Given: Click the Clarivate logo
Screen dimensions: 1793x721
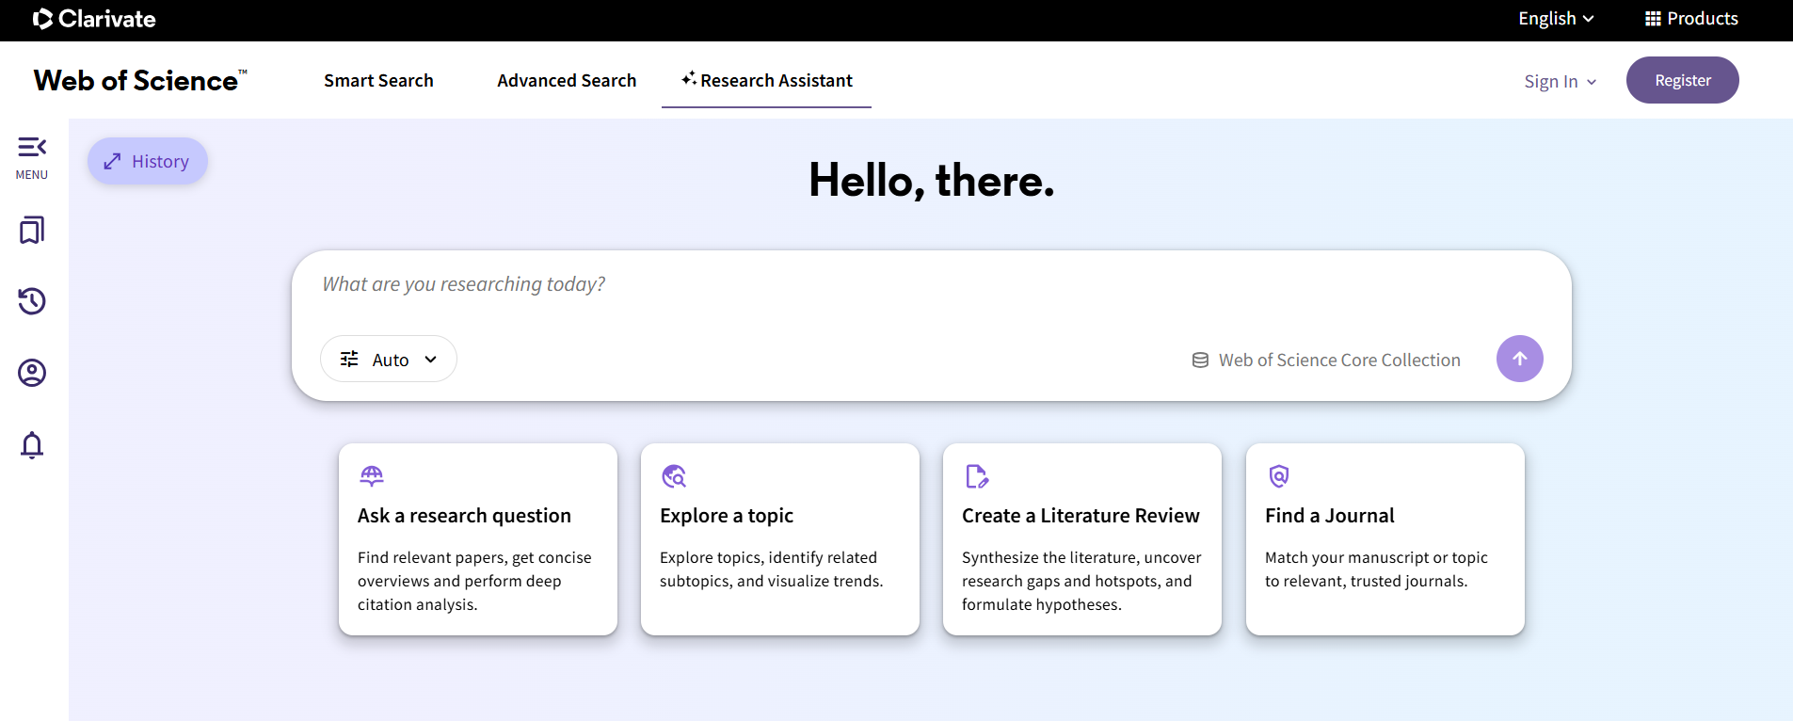Looking at the screenshot, I should click(94, 19).
